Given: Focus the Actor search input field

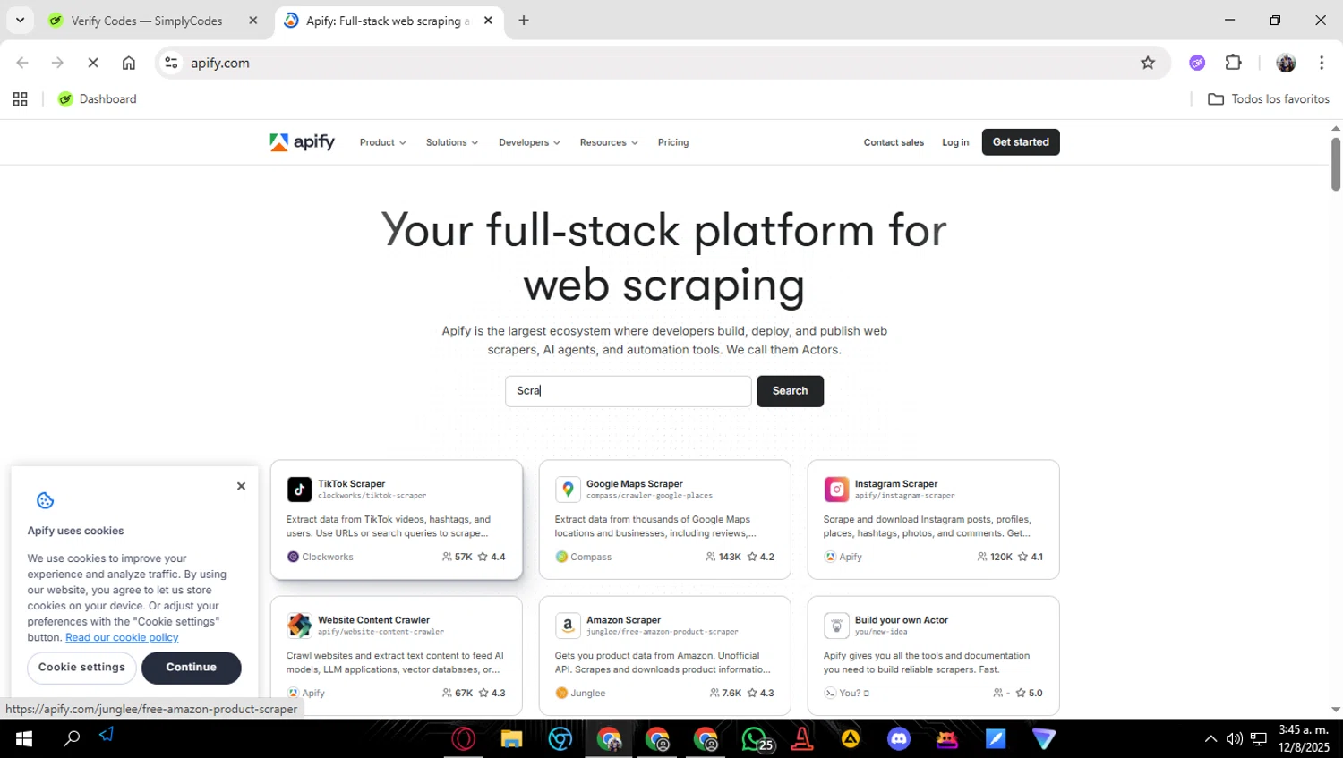Looking at the screenshot, I should click(629, 391).
